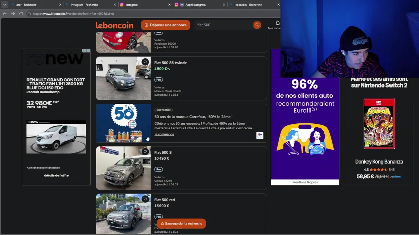Click 'Mentions légales' under Eurofil ad
The image size is (419, 235).
point(305,182)
